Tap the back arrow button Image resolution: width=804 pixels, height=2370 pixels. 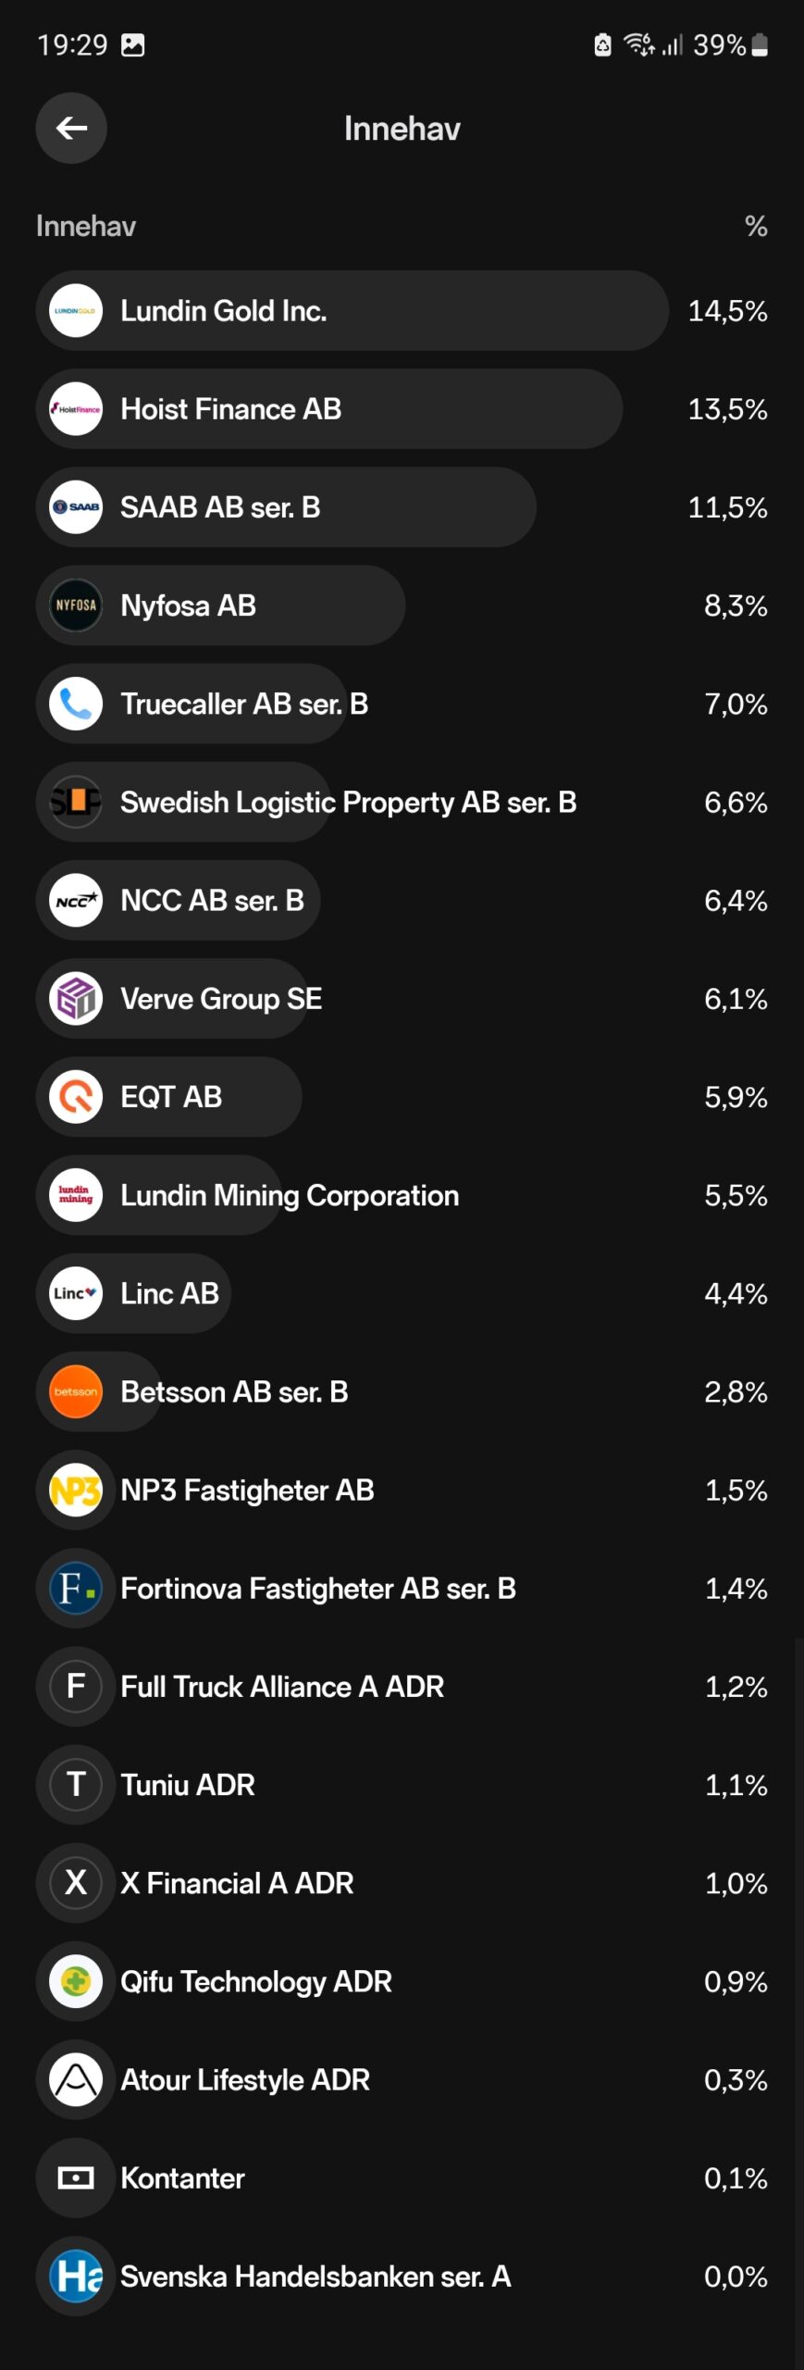click(71, 128)
